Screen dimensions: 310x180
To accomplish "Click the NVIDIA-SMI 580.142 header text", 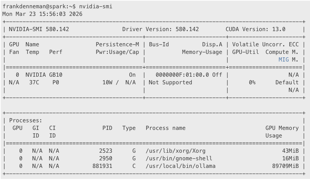I will (x=39, y=29).
